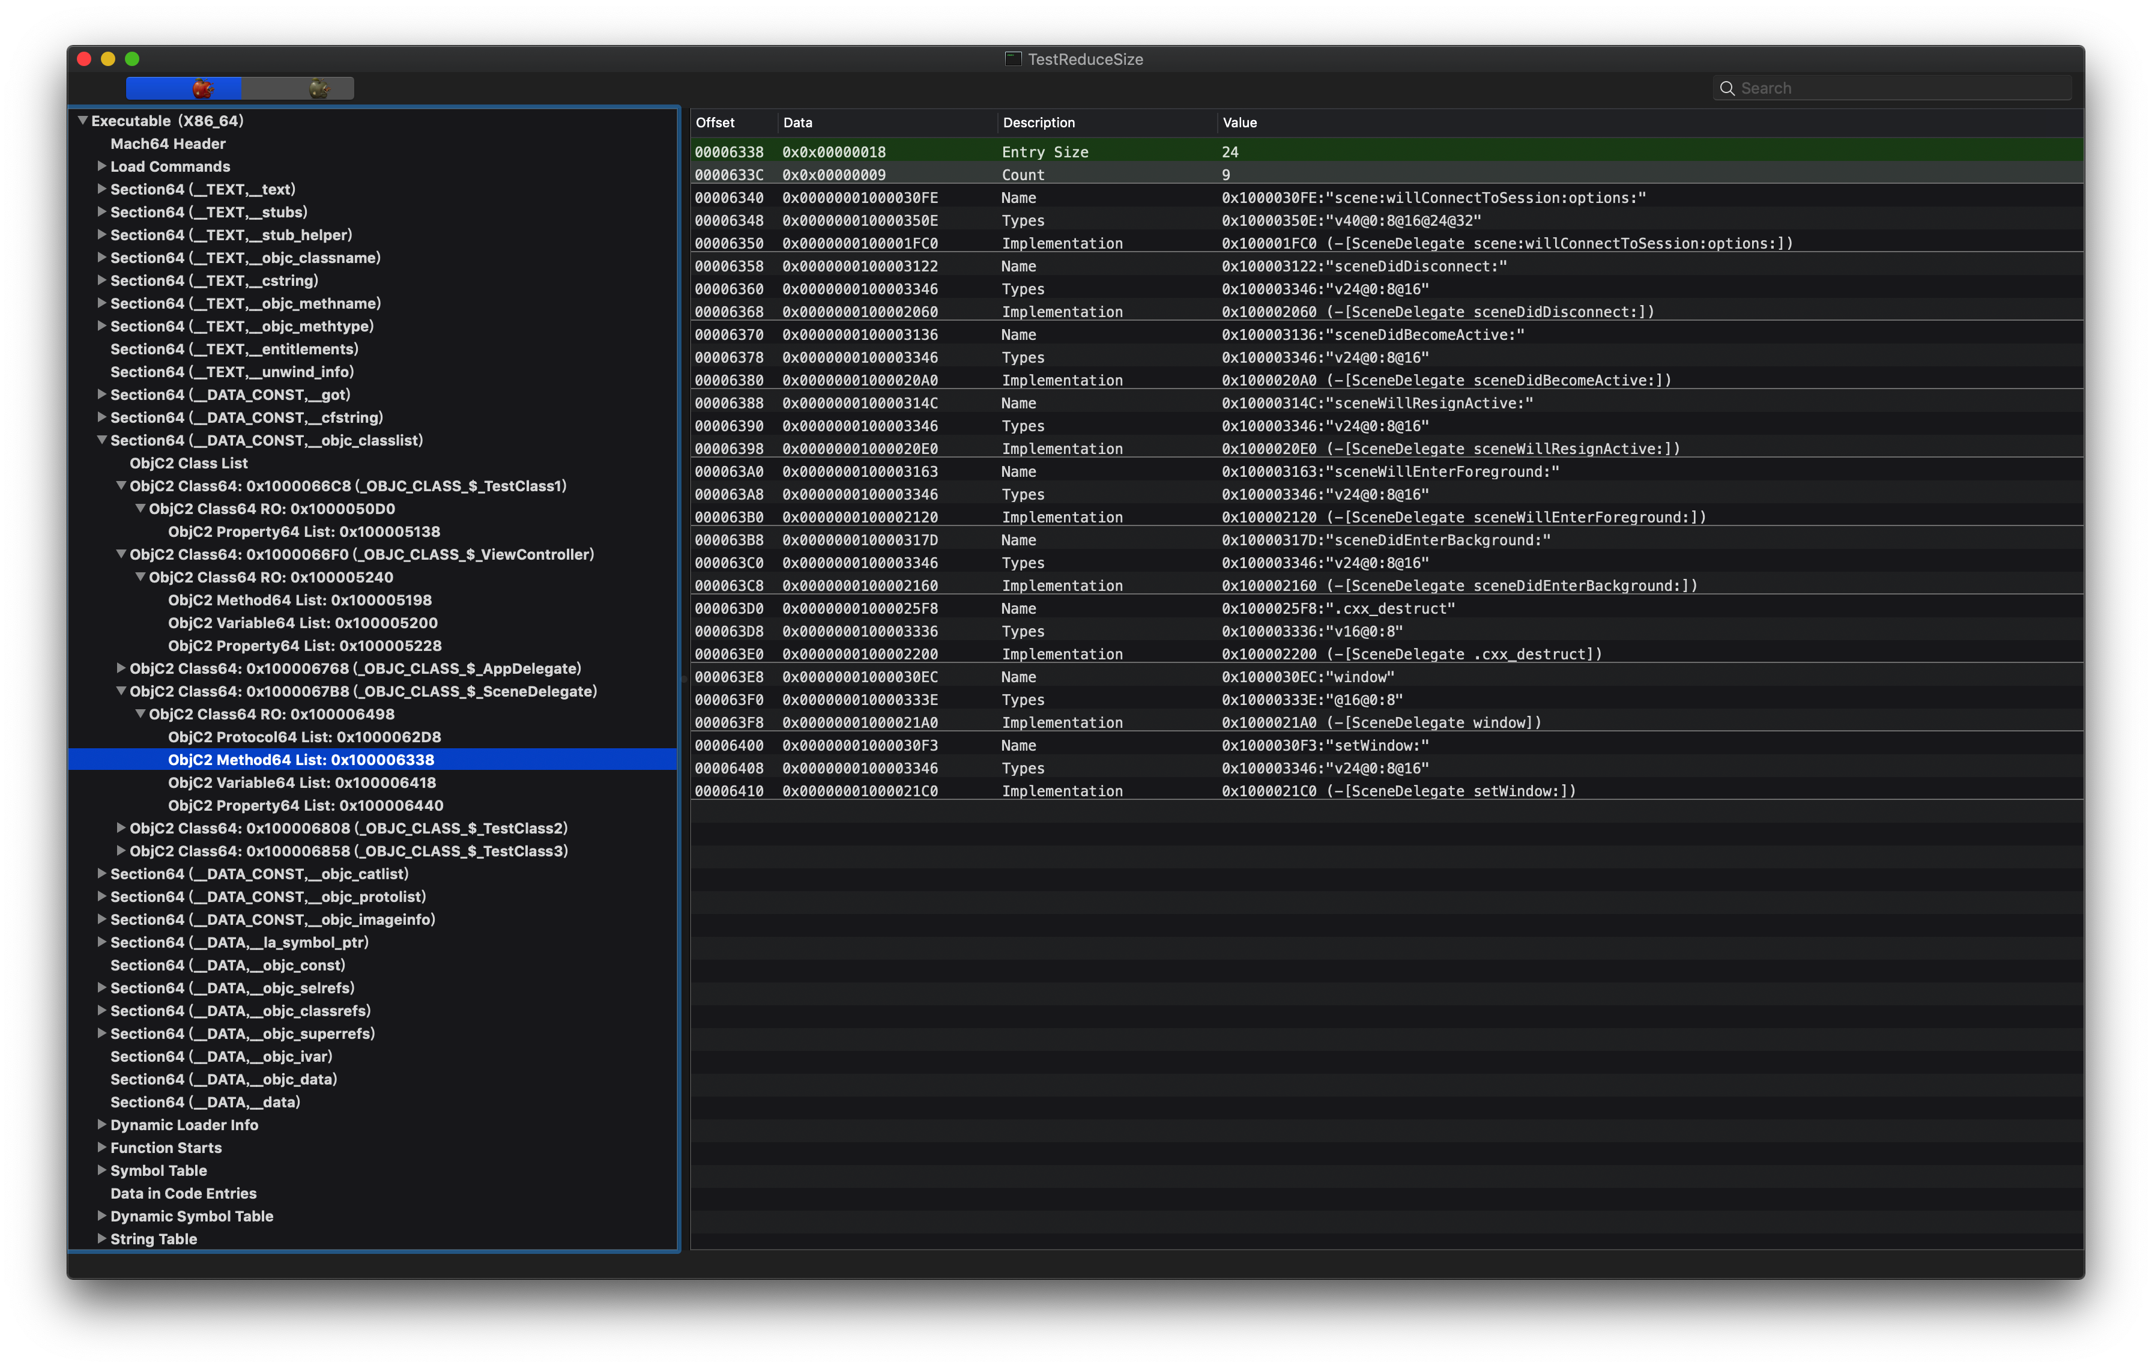
Task: Select Section64 (__DATA,__objc_data)
Action: pyautogui.click(x=373, y=1079)
